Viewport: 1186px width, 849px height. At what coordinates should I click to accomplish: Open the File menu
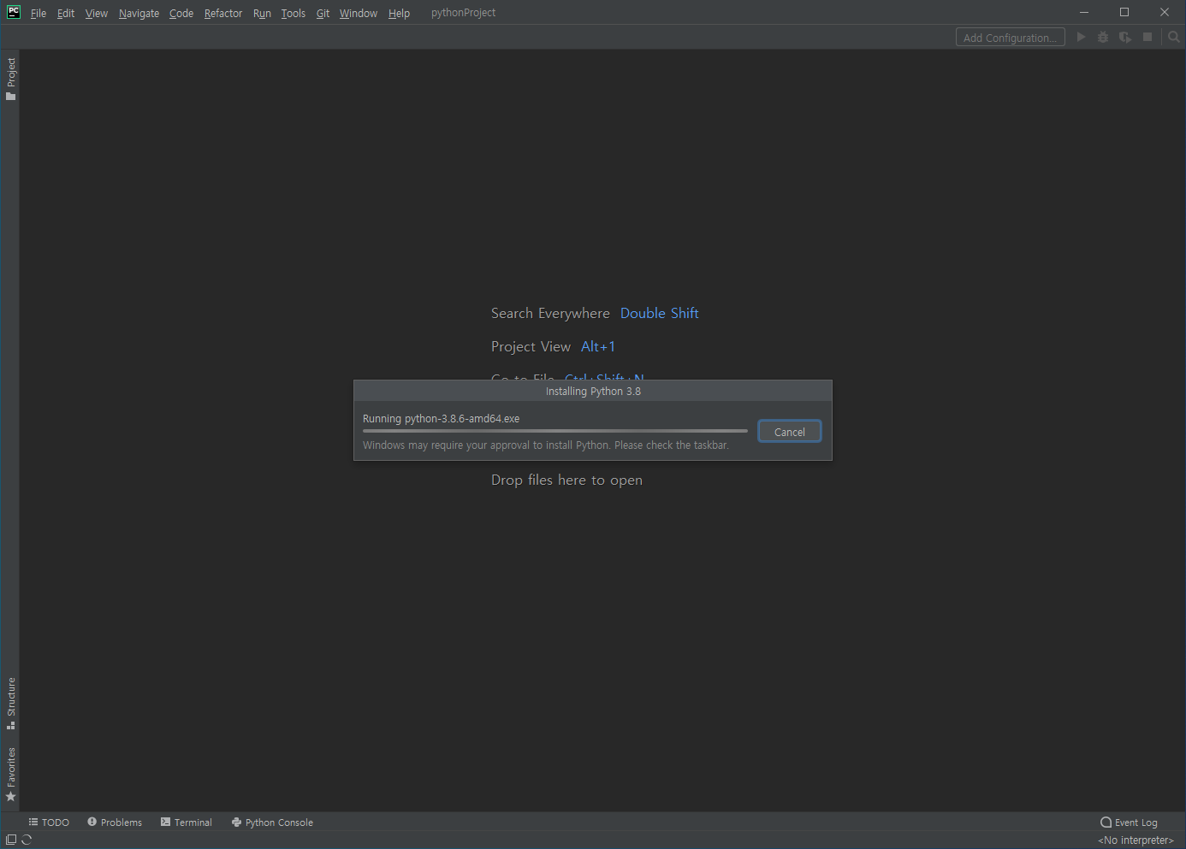tap(39, 13)
